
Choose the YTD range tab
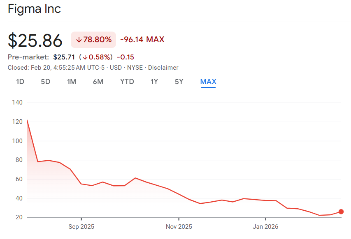click(127, 82)
